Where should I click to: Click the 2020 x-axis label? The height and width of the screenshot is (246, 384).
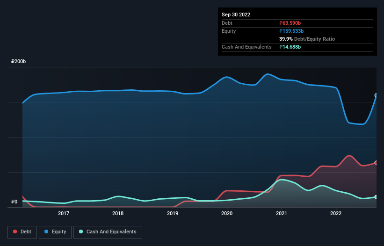point(227,213)
